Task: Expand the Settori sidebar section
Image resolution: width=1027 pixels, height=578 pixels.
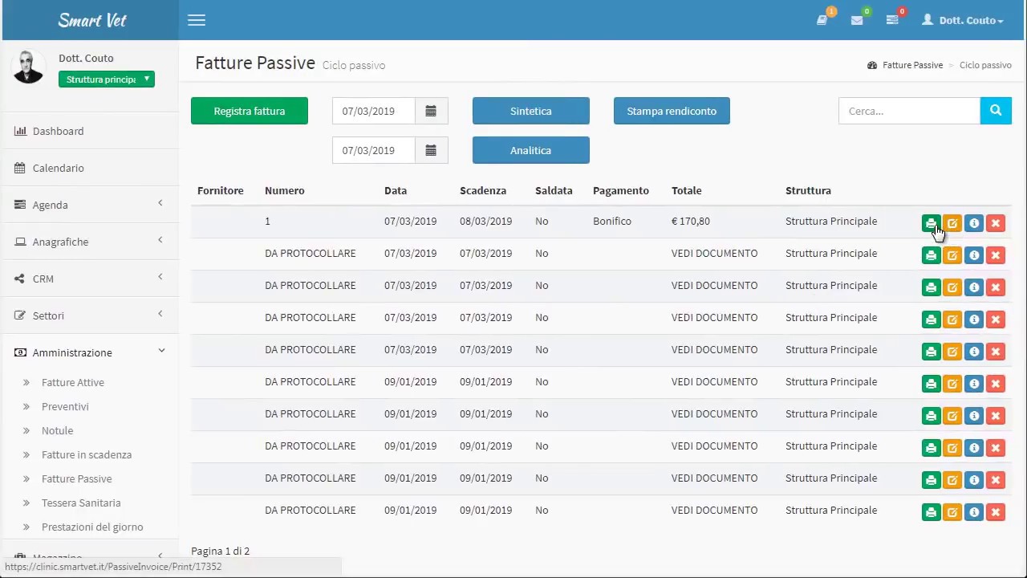Action: 89,315
